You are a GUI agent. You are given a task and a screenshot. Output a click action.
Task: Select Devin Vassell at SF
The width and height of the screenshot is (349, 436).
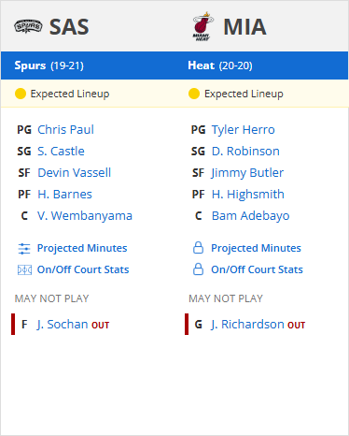(x=74, y=173)
